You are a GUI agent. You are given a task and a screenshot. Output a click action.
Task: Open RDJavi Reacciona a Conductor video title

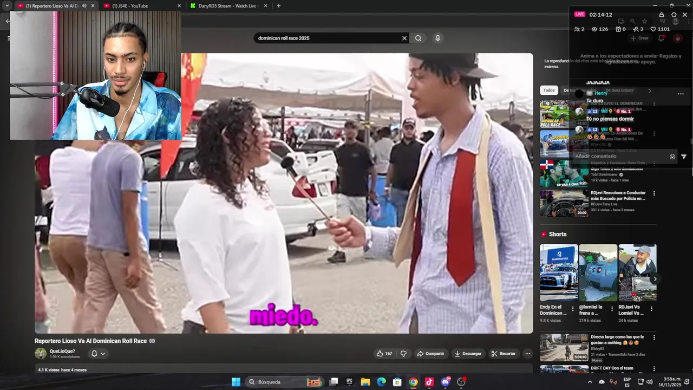tap(618, 196)
